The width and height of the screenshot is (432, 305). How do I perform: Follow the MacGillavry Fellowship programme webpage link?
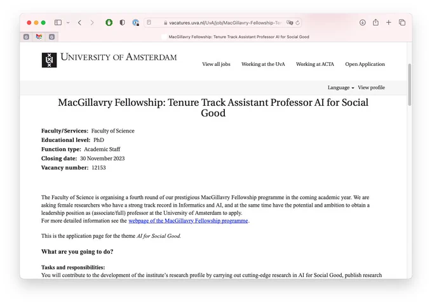(x=188, y=221)
